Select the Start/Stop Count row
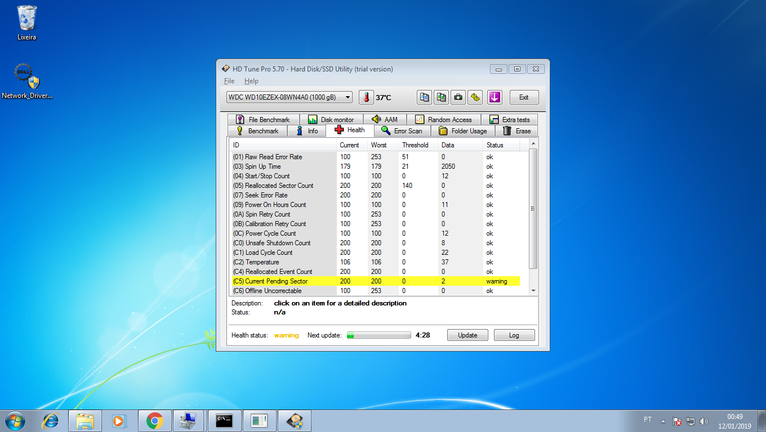Viewport: 766px width, 432px height. [376, 176]
